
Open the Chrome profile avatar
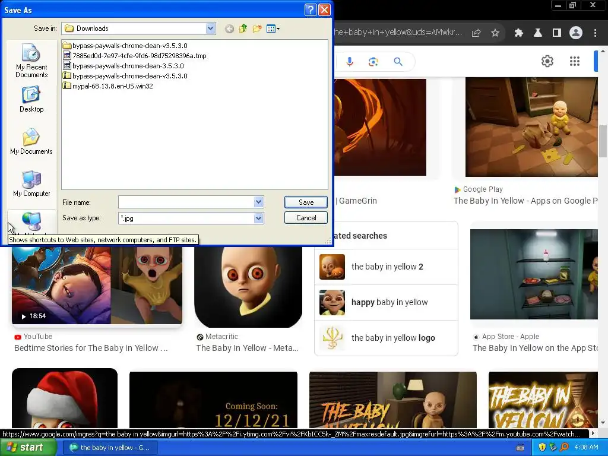[576, 33]
